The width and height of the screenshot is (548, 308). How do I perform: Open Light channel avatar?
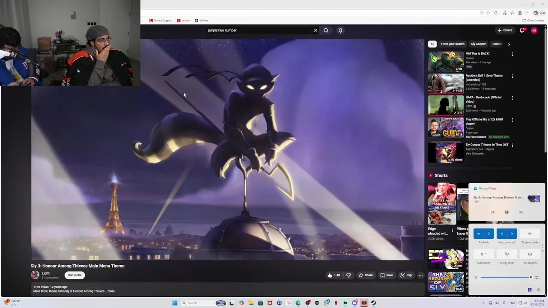35,275
